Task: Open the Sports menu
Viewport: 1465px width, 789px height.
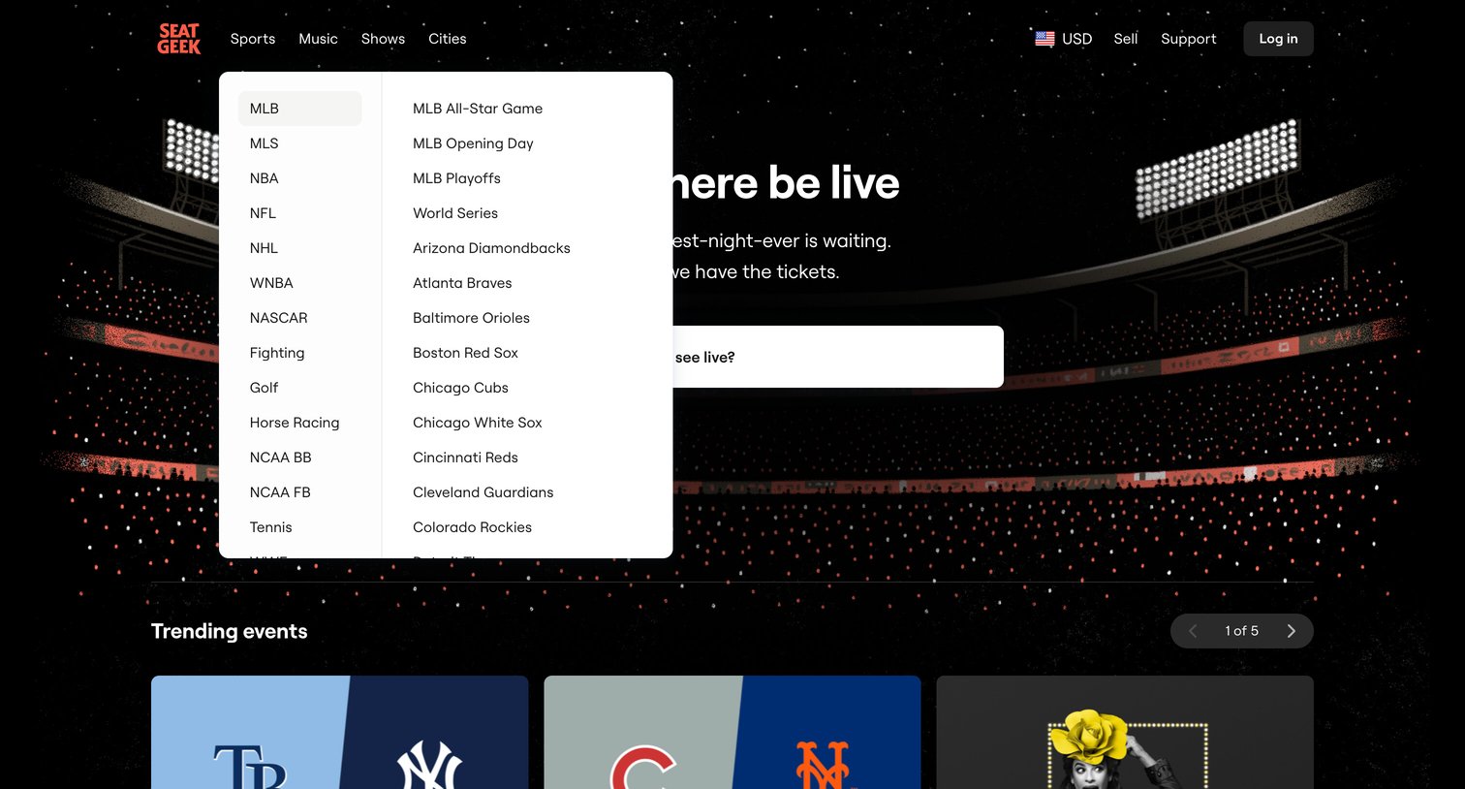Action: point(253,39)
